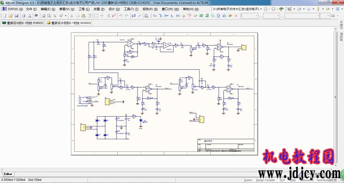344x183 pixels.
Task: Print the schematic with the printer icon
Action: 24,16
